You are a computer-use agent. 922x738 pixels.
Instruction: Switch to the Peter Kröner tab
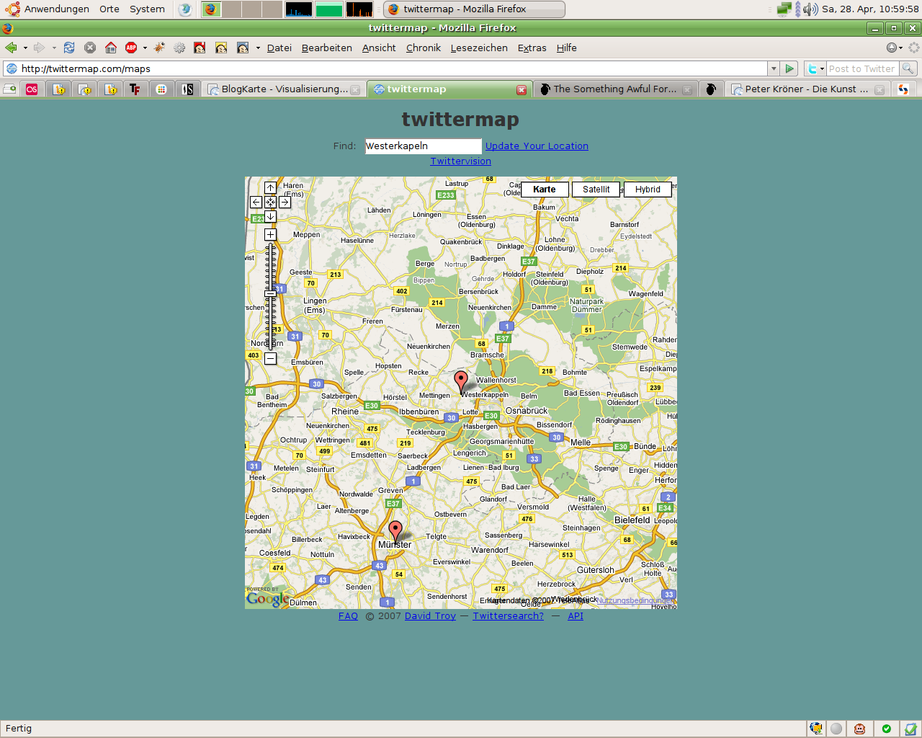[806, 89]
